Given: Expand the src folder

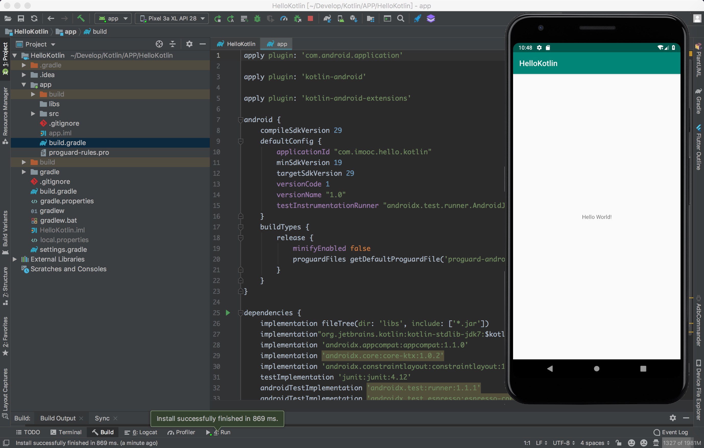Looking at the screenshot, I should tap(33, 114).
